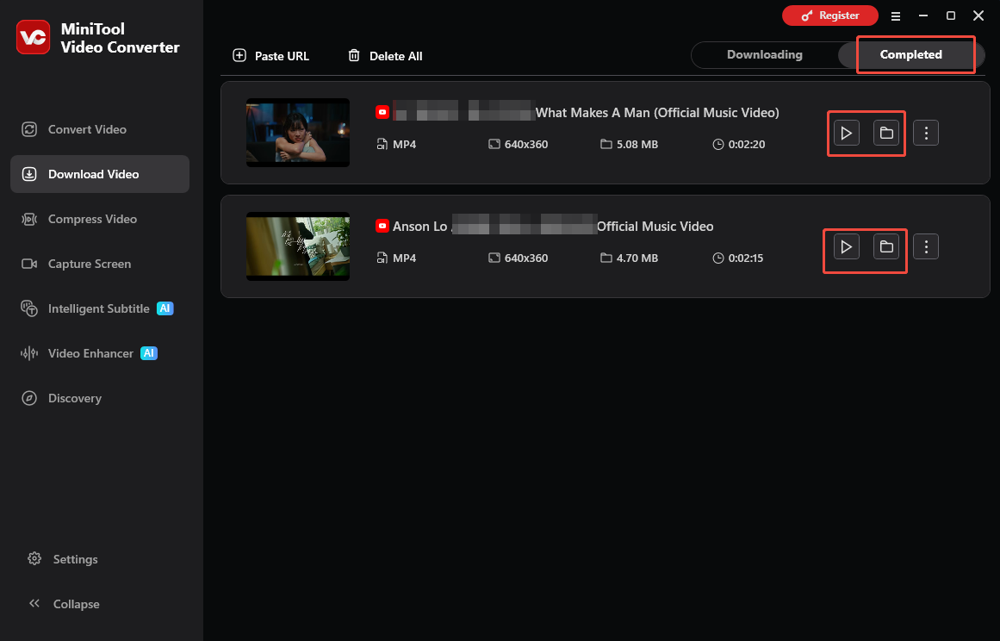Click the AI badge next to Video Enhancer
1000x641 pixels.
point(149,353)
